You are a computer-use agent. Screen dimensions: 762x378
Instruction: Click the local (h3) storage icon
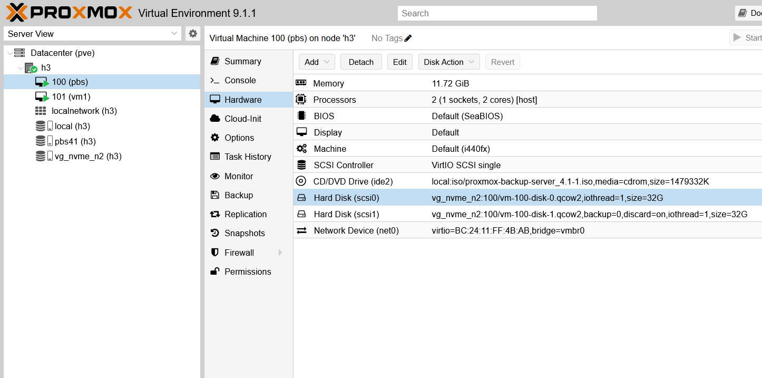44,126
